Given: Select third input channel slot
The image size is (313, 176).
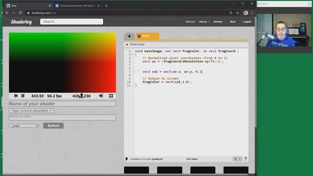Looking at the screenshot, I should 203,170.
